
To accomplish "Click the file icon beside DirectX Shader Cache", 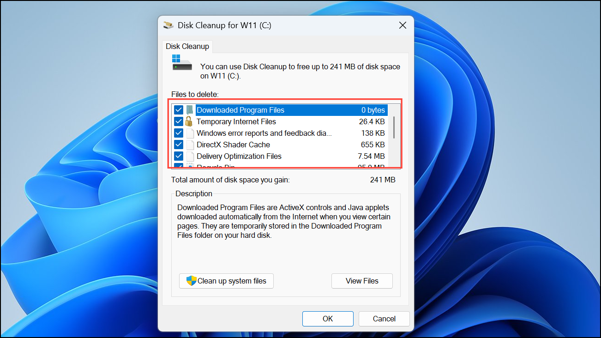I will tap(190, 145).
